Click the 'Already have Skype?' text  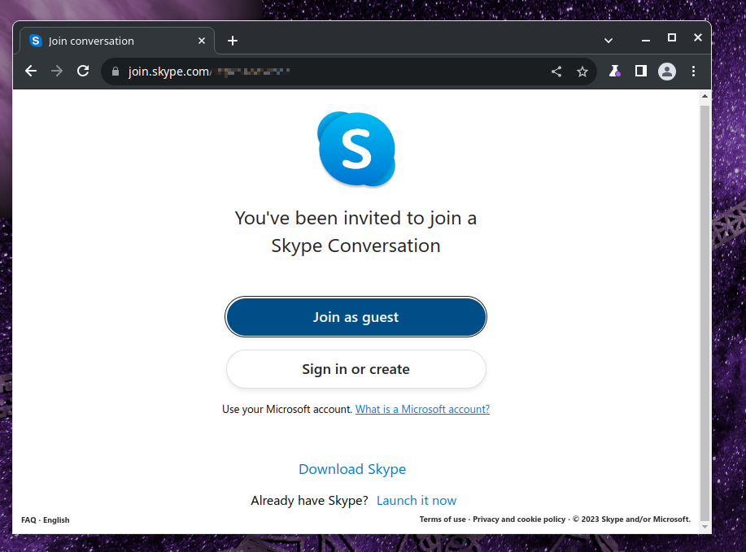click(x=309, y=501)
